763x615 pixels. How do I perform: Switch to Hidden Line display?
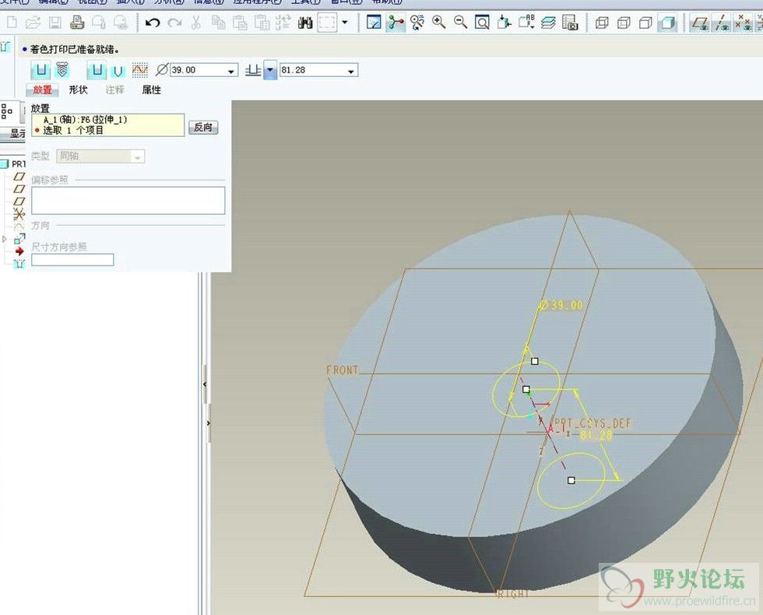pos(624,23)
